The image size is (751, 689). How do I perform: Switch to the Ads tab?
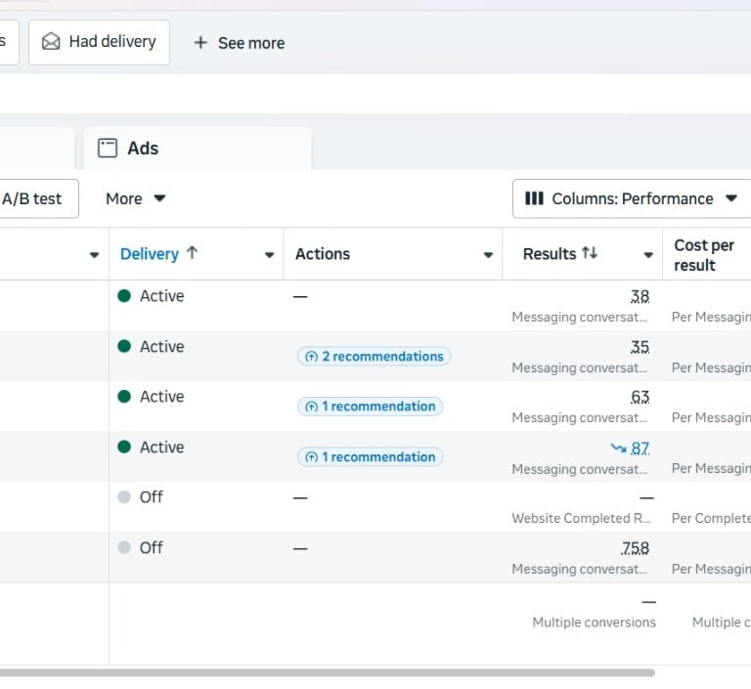pyautogui.click(x=142, y=149)
